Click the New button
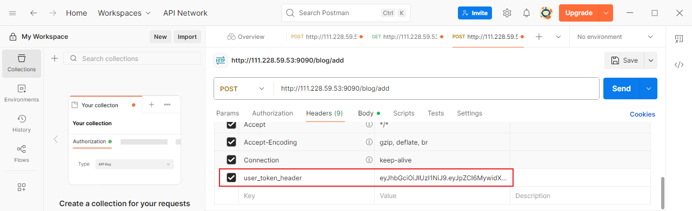 point(161,37)
